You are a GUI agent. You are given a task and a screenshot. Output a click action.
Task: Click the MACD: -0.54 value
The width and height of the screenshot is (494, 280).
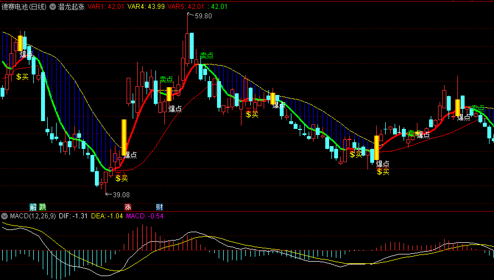[145, 216]
